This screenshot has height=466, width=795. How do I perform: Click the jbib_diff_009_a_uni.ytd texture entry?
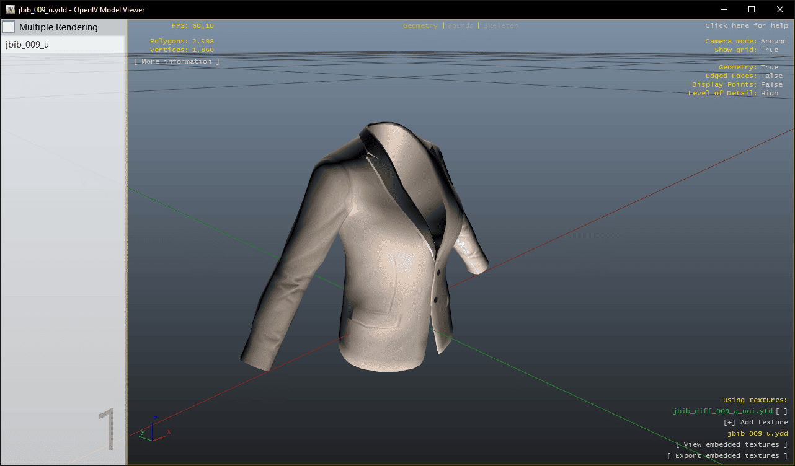coord(722,411)
